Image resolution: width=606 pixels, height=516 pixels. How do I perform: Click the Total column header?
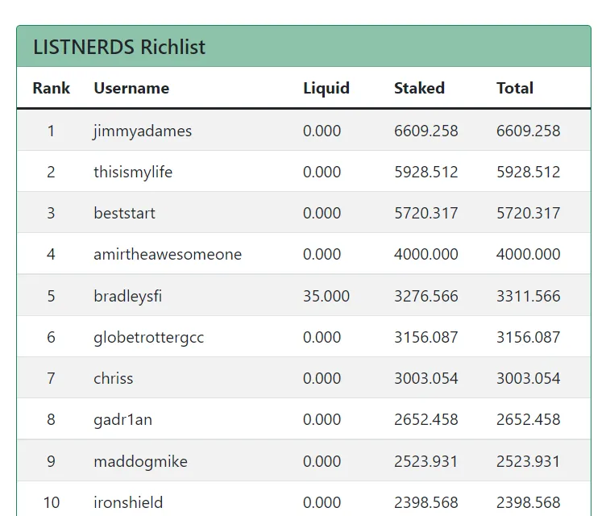515,88
